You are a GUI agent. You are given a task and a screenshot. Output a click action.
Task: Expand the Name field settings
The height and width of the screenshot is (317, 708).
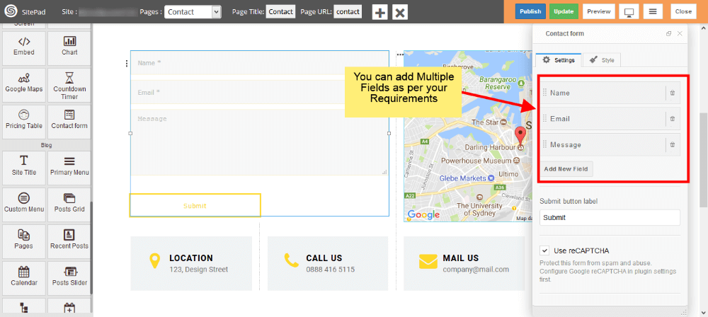(610, 93)
